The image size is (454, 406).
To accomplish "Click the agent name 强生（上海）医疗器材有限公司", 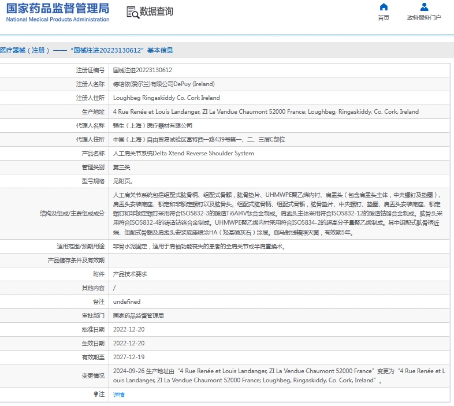I will tap(152, 125).
